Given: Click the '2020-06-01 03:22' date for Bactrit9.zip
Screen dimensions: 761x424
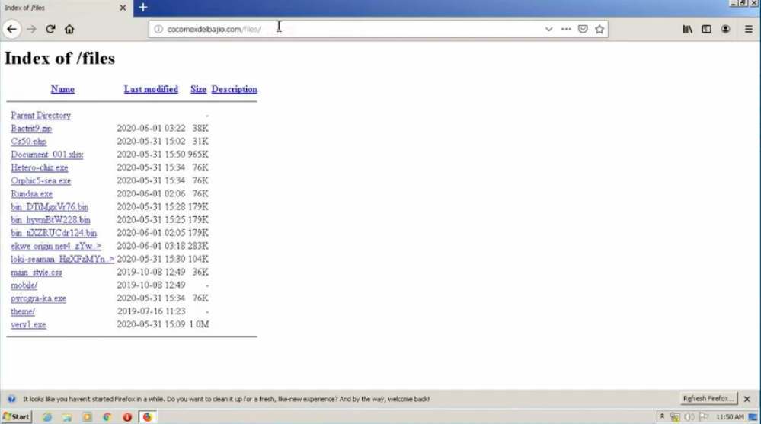Looking at the screenshot, I should click(x=151, y=129).
